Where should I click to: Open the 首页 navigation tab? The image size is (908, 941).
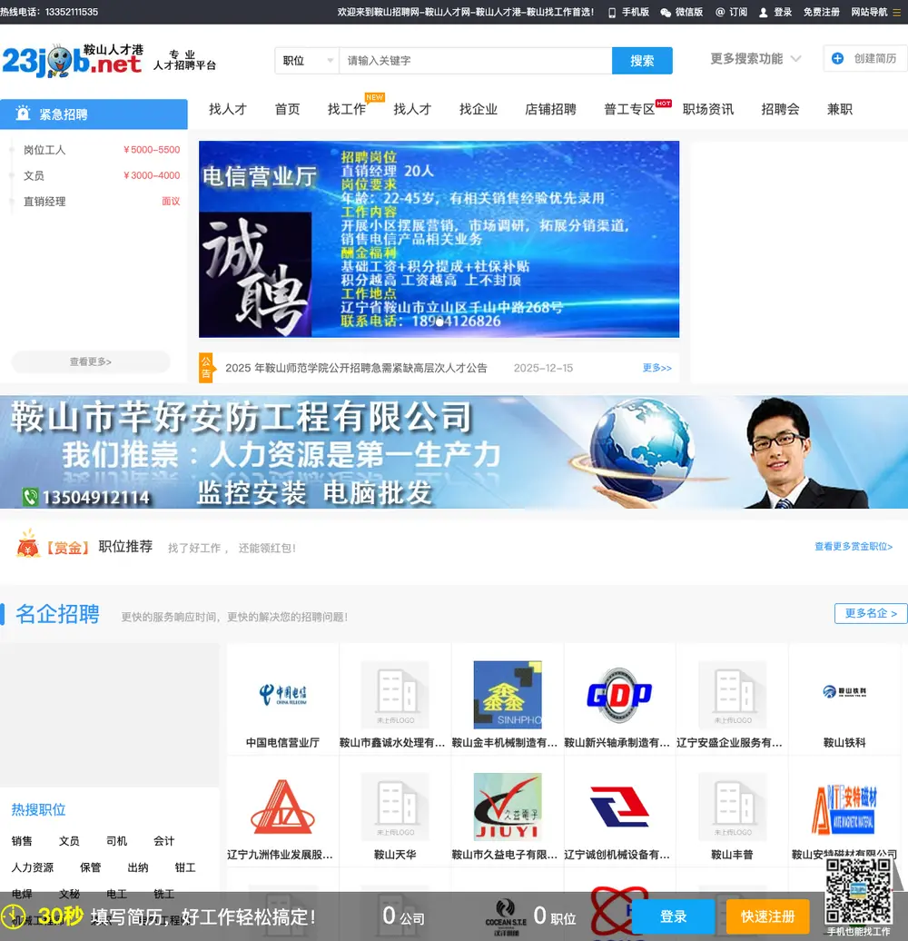[287, 109]
